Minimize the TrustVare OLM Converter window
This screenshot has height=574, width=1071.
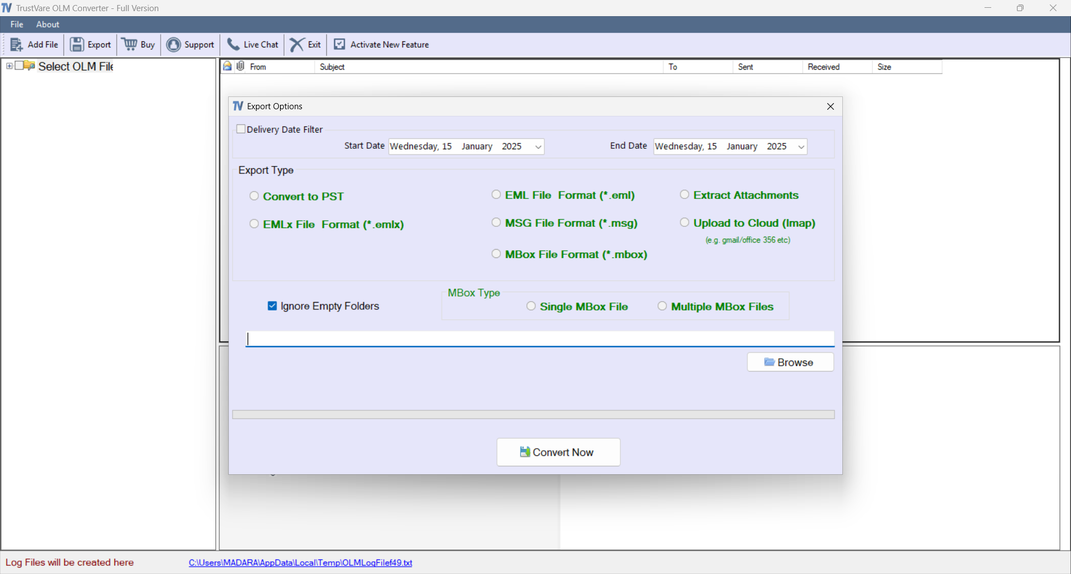coord(988,8)
